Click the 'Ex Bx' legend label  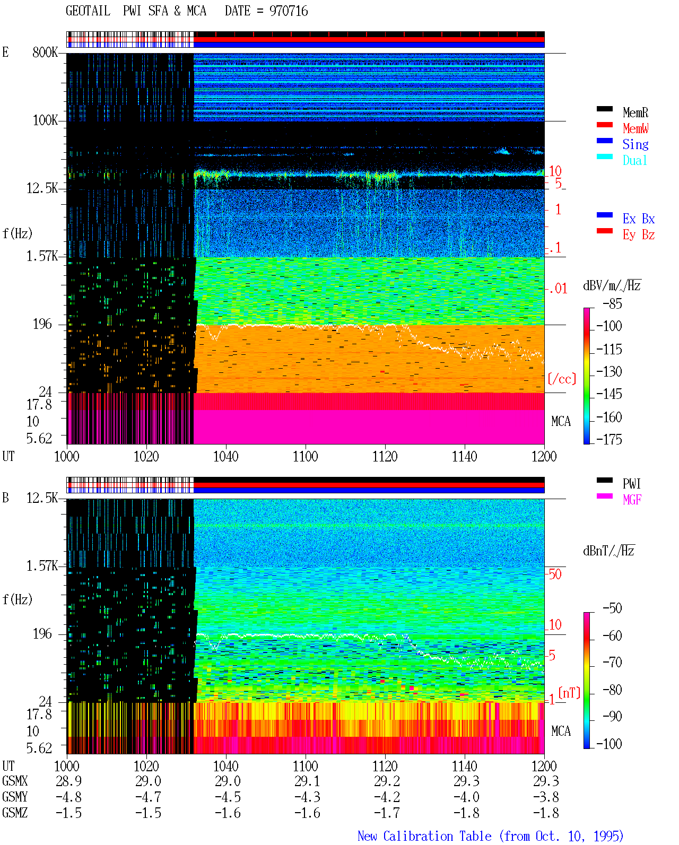point(639,219)
